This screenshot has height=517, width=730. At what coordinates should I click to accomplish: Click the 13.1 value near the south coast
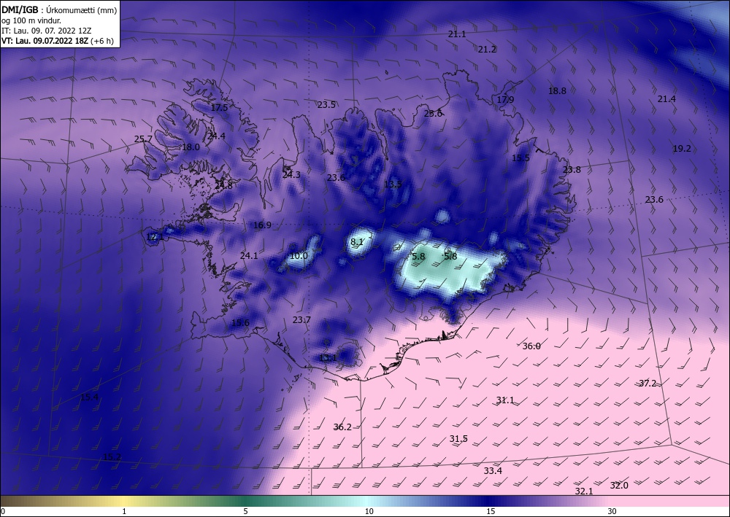[x=328, y=358]
